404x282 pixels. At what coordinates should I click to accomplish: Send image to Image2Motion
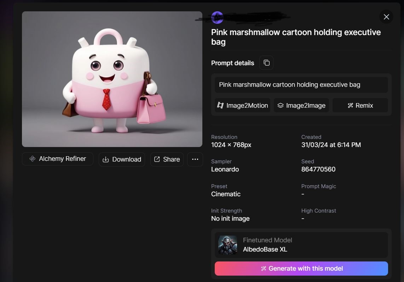(243, 105)
